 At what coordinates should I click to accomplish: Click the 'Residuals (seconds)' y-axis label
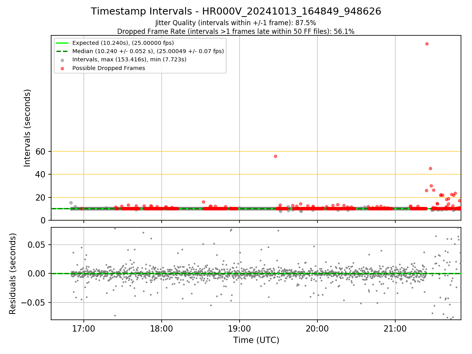[13, 273]
